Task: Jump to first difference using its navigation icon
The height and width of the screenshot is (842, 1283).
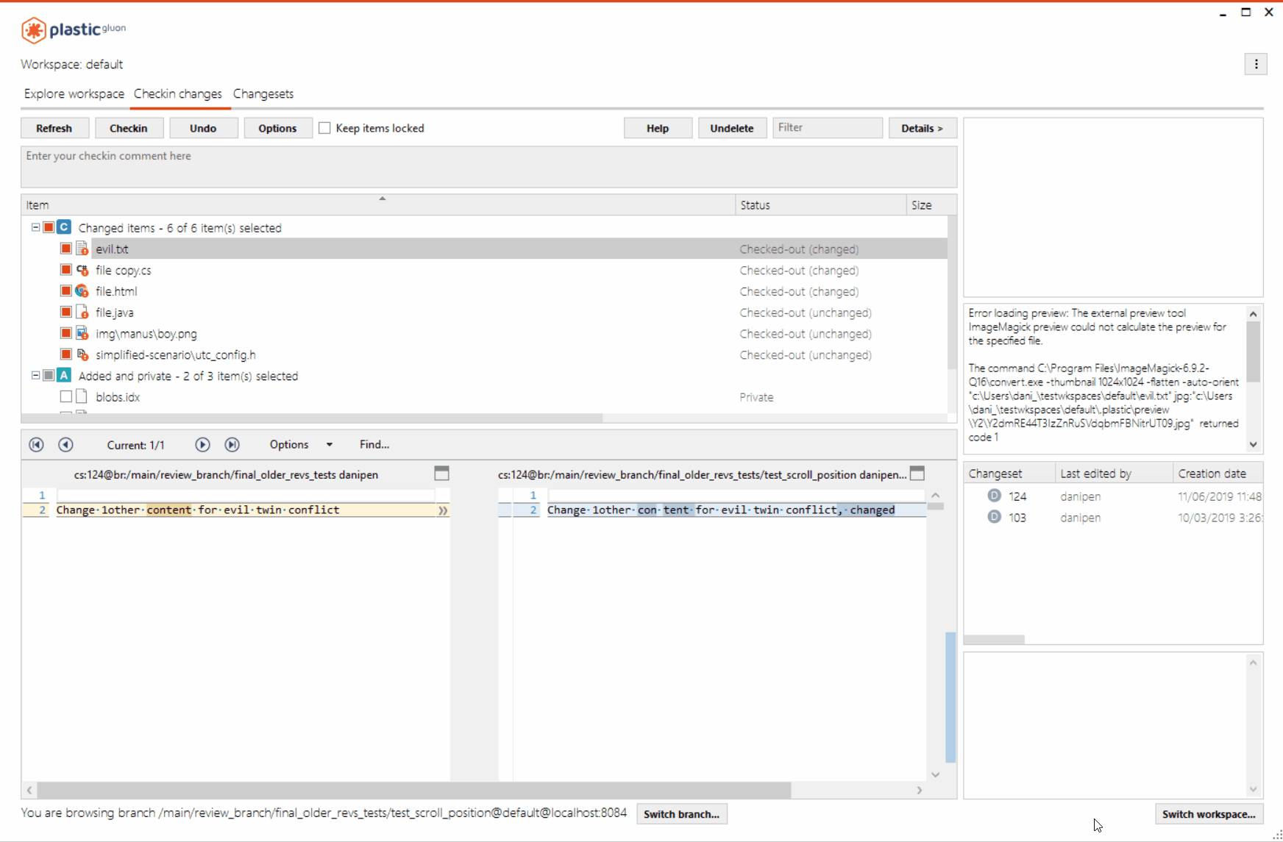Action: (36, 444)
